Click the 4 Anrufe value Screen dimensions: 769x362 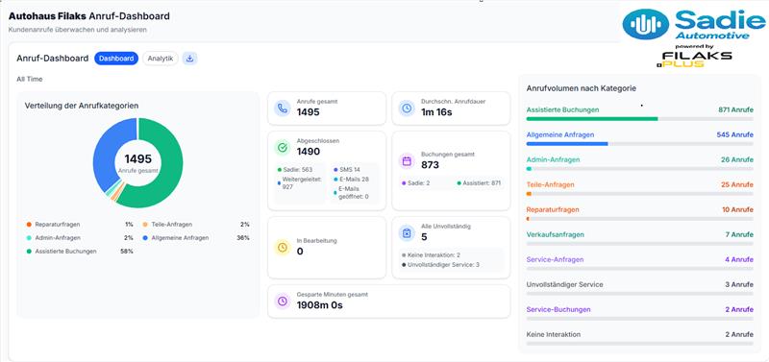(739, 259)
